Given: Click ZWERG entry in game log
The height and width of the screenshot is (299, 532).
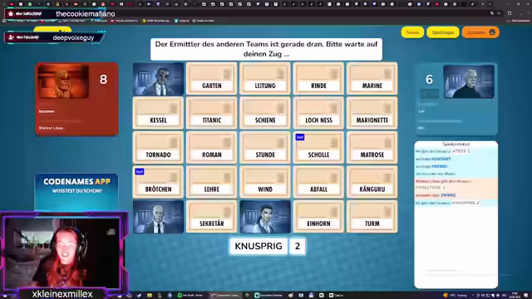Looking at the screenshot, I should (x=448, y=195).
